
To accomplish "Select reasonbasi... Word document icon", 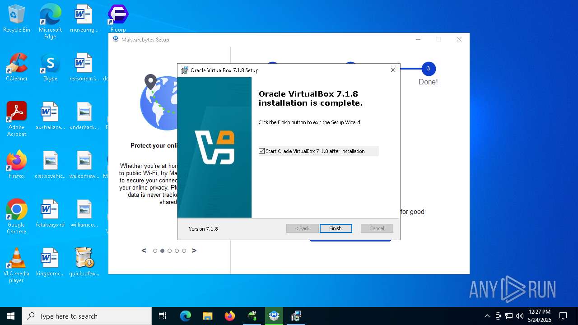I will 84,67.
